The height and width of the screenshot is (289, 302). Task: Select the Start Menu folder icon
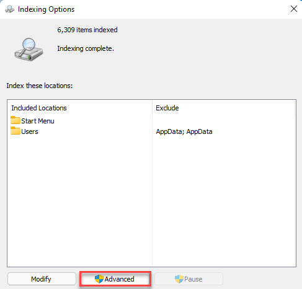[16, 120]
